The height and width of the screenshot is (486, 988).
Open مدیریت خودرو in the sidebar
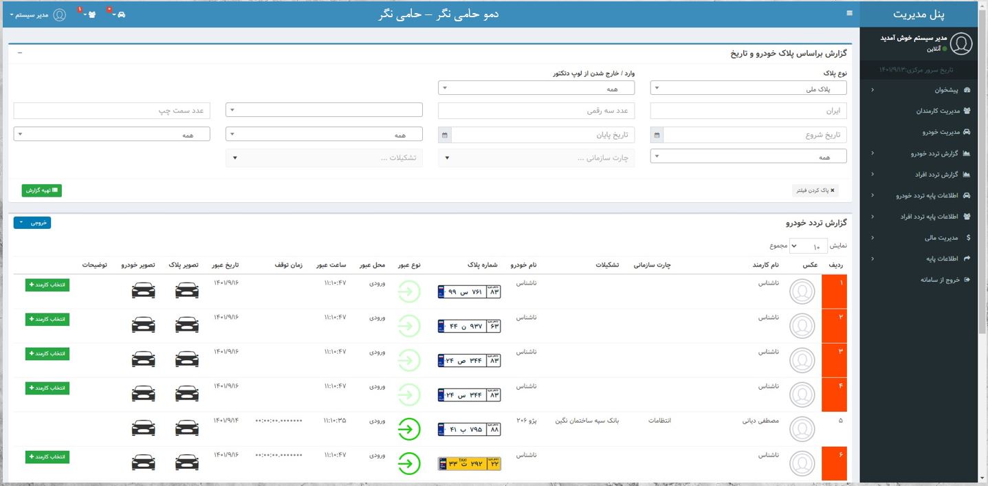click(x=918, y=132)
